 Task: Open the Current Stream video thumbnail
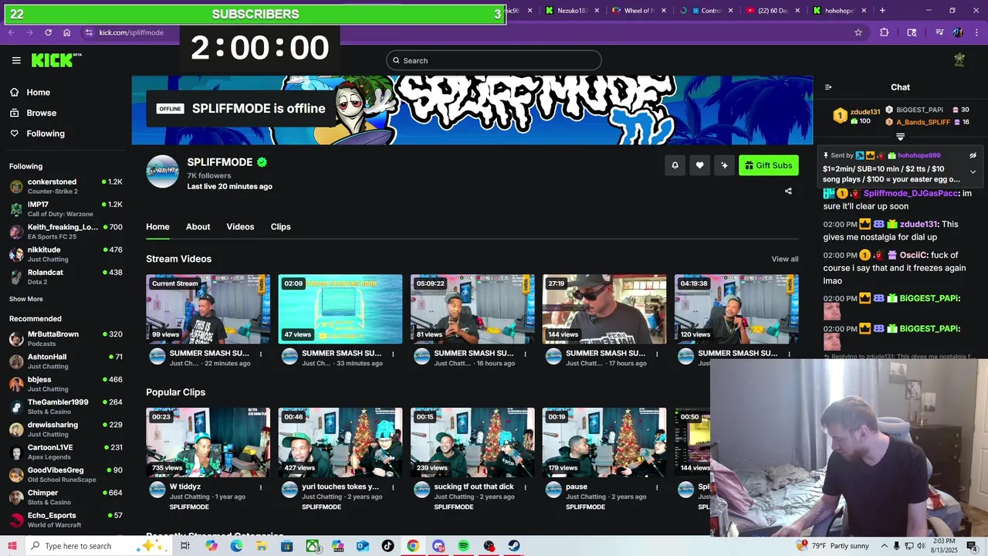208,309
